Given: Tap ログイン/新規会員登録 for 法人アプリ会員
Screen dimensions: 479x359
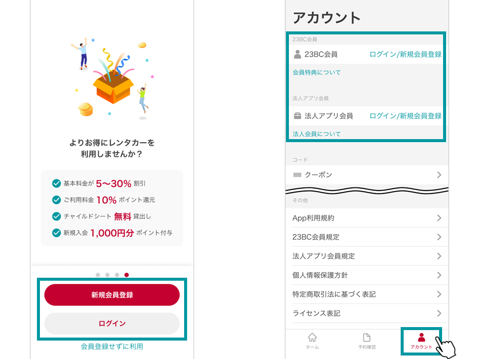Looking at the screenshot, I should click(x=405, y=116).
